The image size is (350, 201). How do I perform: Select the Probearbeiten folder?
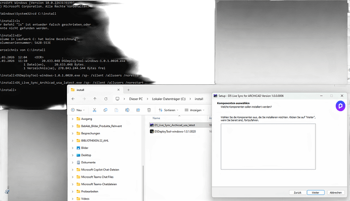pyautogui.click(x=89, y=191)
